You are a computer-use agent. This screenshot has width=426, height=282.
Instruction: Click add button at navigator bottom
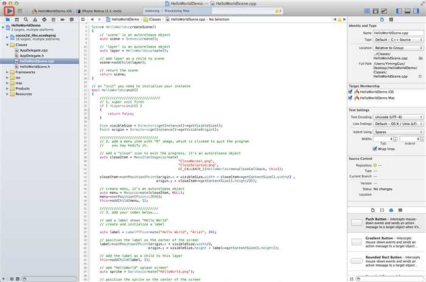tap(4, 279)
